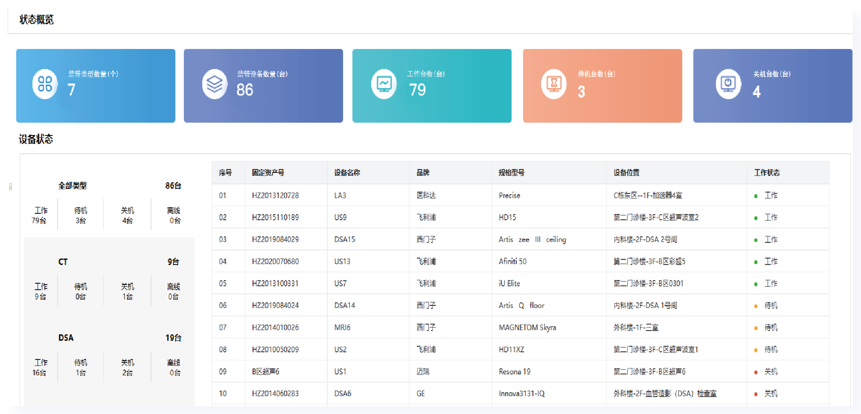
Task: Click location C栋东区--1F-加速器4室
Action: [648, 196]
